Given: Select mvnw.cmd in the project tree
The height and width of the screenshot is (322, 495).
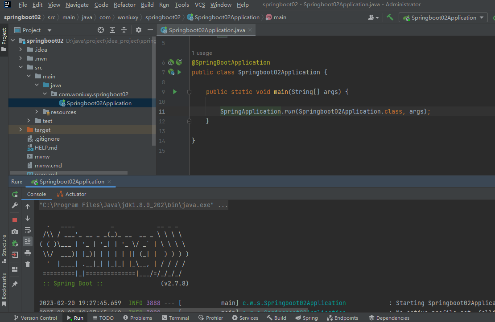Looking at the screenshot, I should tap(48, 165).
